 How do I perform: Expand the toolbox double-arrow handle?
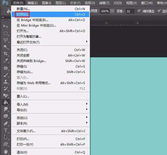(x=3, y=17)
